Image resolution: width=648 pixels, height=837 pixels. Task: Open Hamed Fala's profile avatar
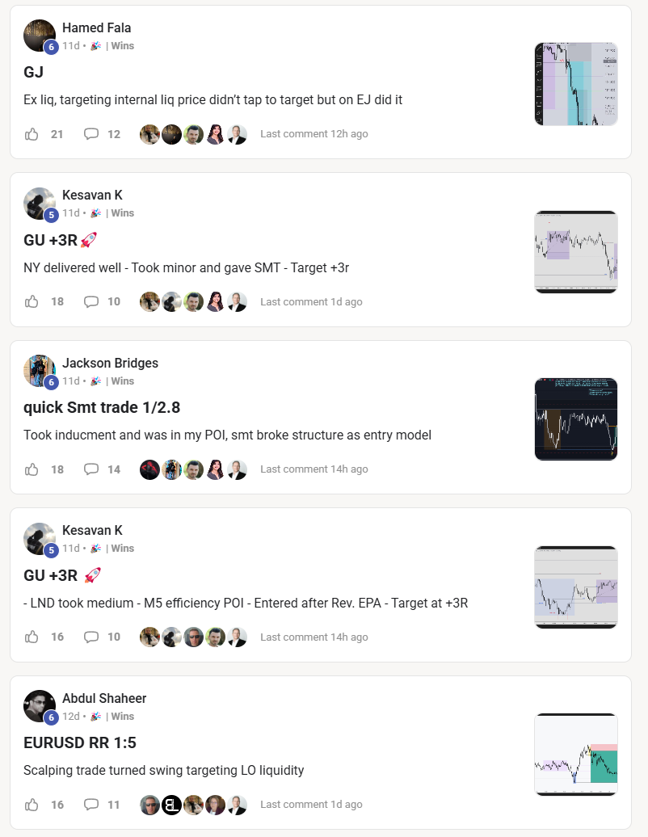click(x=40, y=36)
